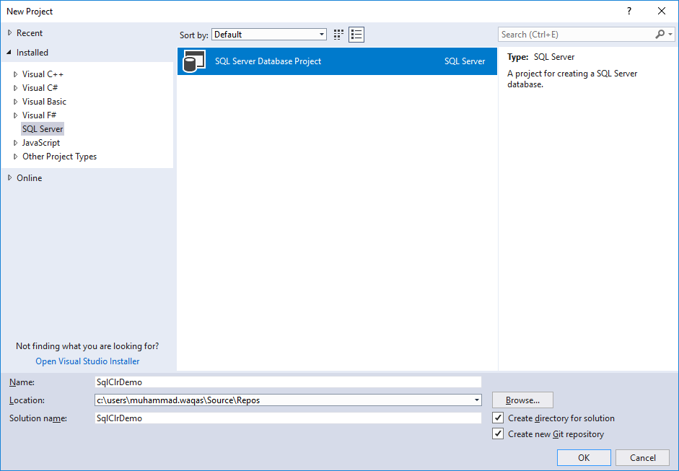Viewport: 679px width, 471px height.
Task: Click the SQL Server Database Project icon
Action: [194, 61]
